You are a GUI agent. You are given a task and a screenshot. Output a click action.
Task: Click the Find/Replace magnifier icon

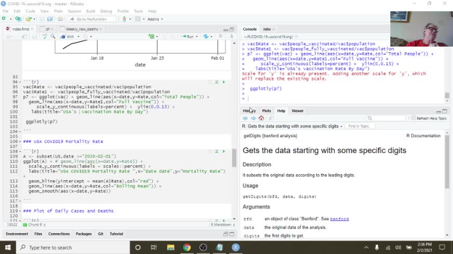(53, 36)
